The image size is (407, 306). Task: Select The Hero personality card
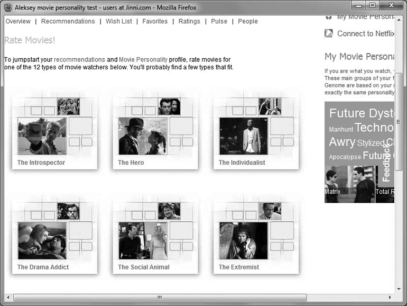click(x=155, y=133)
